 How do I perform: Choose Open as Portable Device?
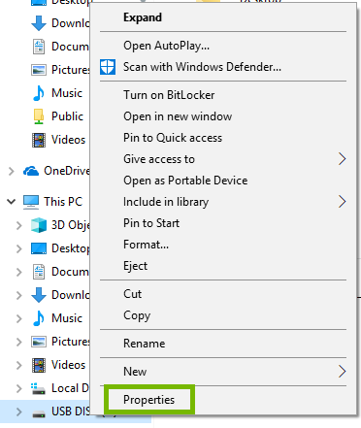(223, 181)
